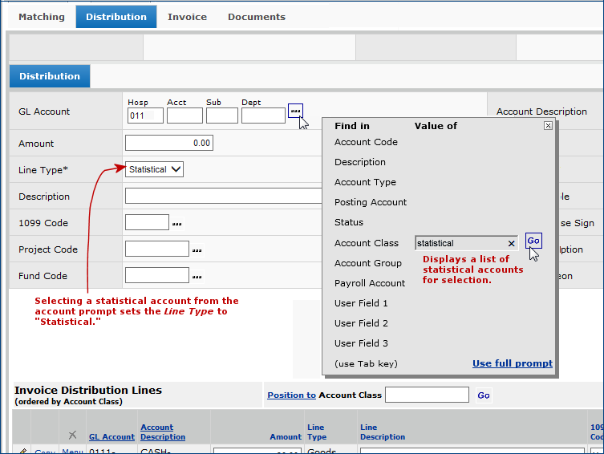Close the Find in popup panel
This screenshot has height=454, width=604.
pyautogui.click(x=548, y=126)
